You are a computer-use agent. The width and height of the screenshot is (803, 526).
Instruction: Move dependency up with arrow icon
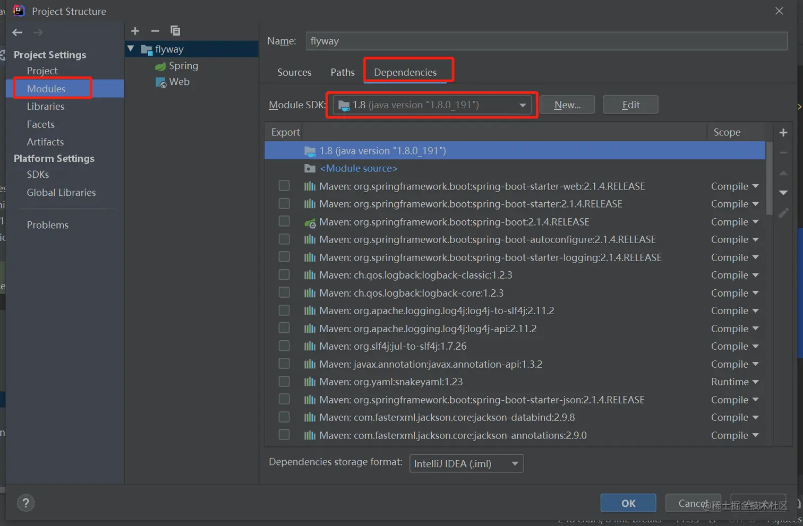[783, 173]
